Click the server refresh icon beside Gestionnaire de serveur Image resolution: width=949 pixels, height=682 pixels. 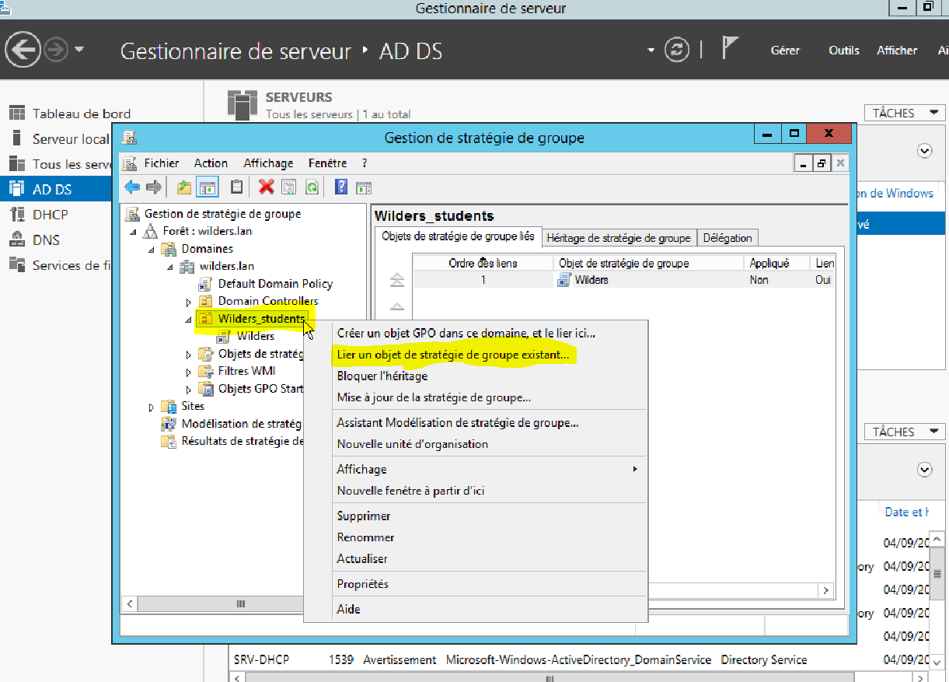[676, 50]
